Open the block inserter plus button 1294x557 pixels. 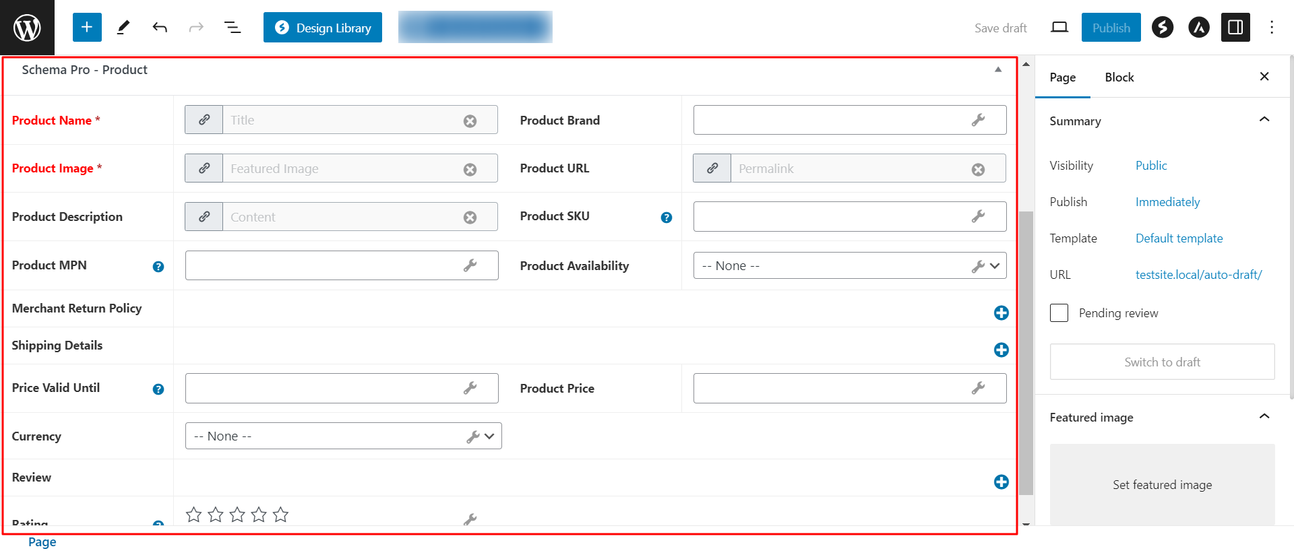[87, 28]
